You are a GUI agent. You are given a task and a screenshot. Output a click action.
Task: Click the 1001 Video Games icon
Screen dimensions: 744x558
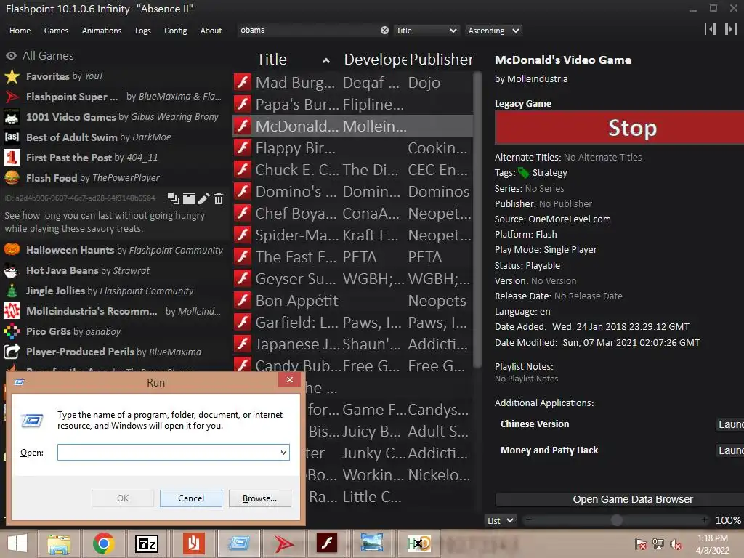12,117
